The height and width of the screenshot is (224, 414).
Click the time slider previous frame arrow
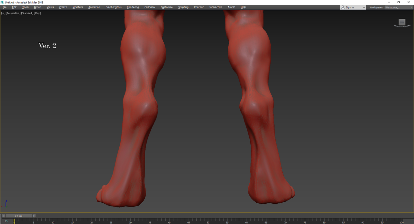4,216
